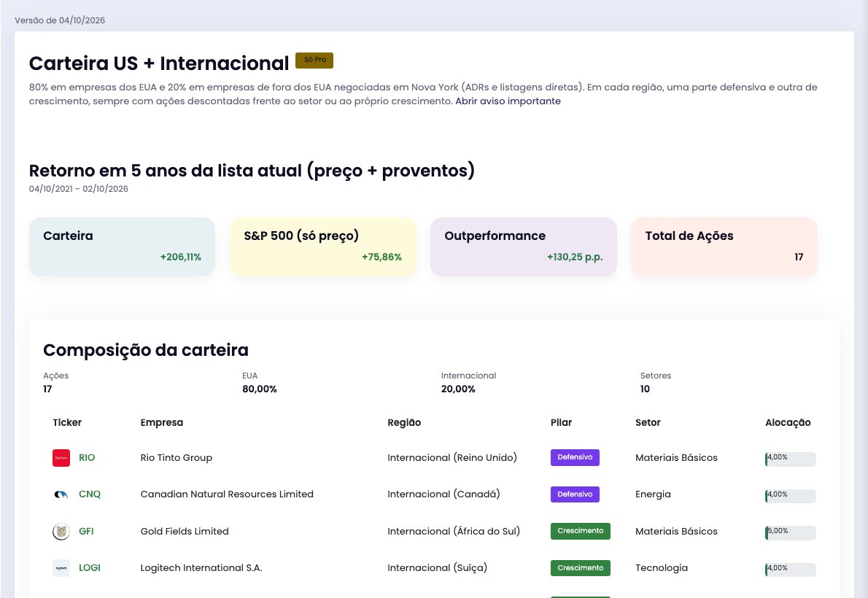Open the 'Abrir aviso importante' link
The height and width of the screenshot is (598, 868).
(508, 101)
